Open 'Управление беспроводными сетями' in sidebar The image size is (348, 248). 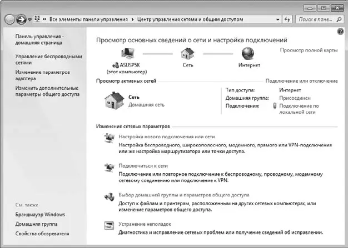click(48, 59)
